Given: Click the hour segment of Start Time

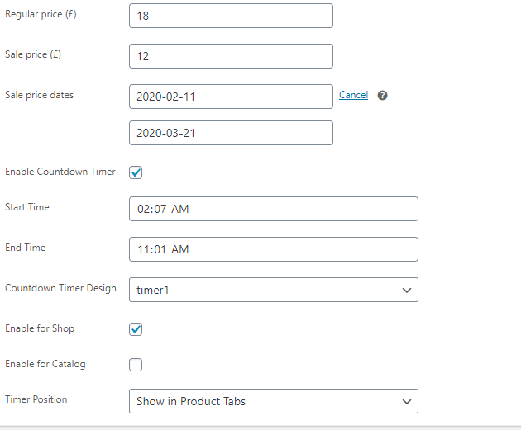Looking at the screenshot, I should 144,210.
